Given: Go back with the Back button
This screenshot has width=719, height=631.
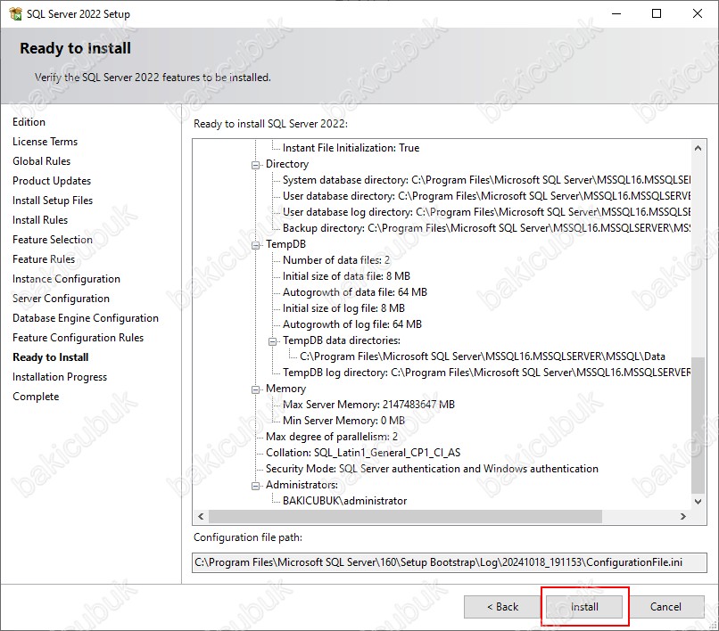Looking at the screenshot, I should (x=502, y=607).
